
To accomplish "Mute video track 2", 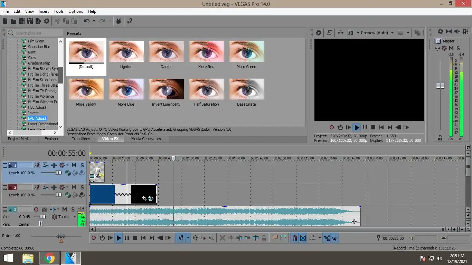I will click(74, 187).
